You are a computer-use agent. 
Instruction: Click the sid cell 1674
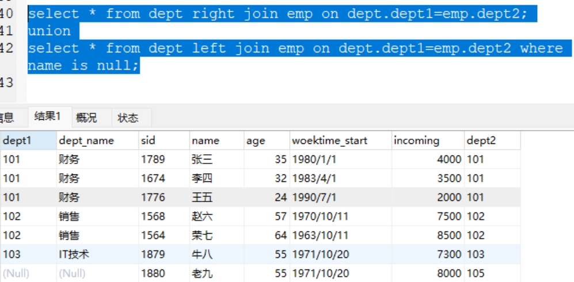[x=164, y=178]
